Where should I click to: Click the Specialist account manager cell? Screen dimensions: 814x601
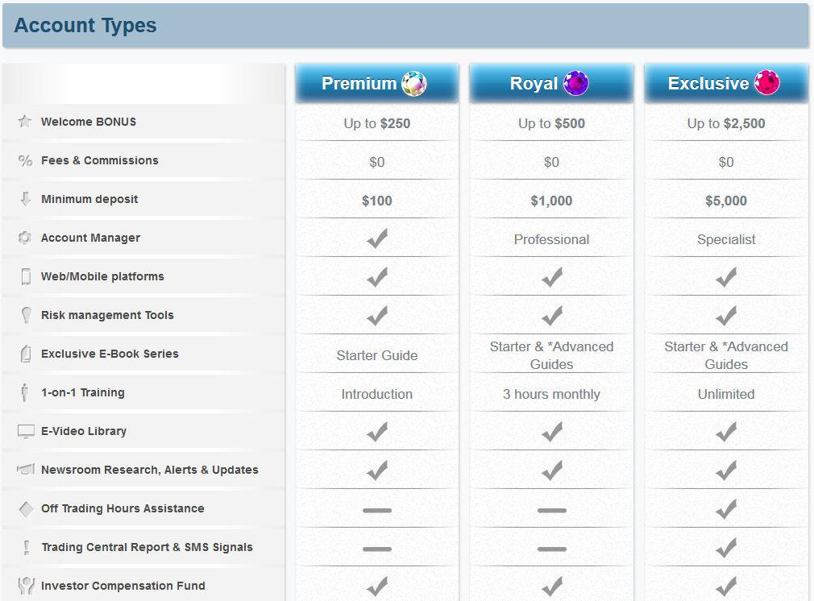[726, 239]
